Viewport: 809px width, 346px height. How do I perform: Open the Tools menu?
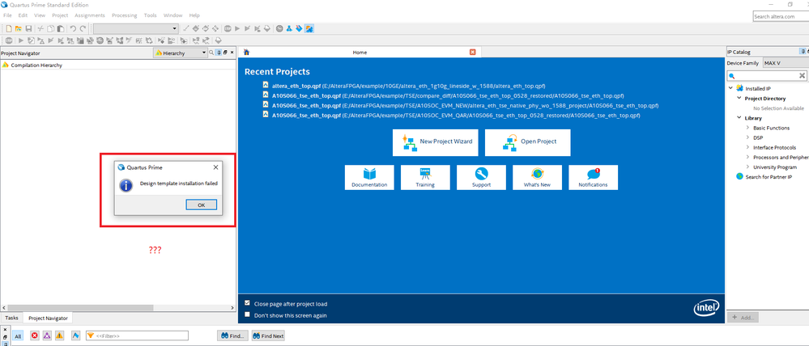pyautogui.click(x=150, y=15)
